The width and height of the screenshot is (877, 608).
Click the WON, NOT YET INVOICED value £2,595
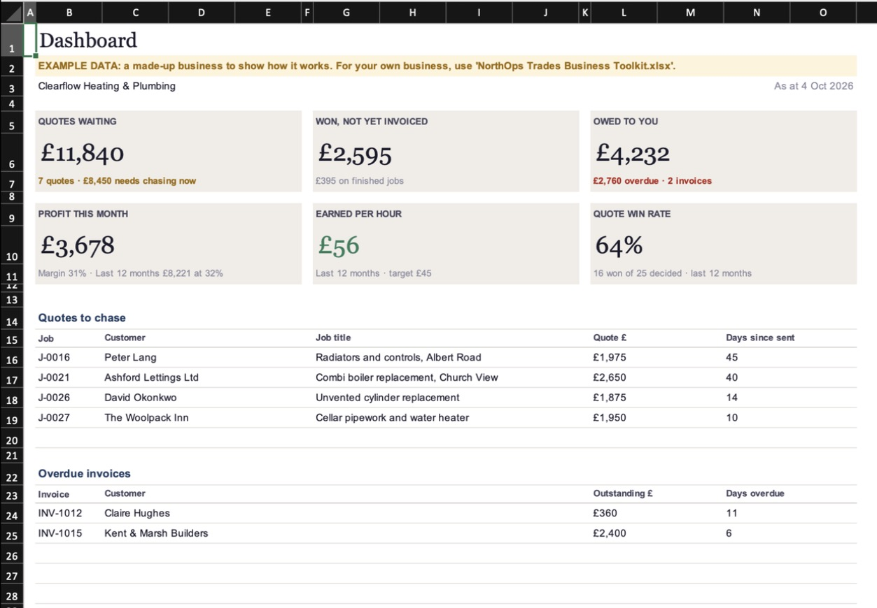click(355, 153)
